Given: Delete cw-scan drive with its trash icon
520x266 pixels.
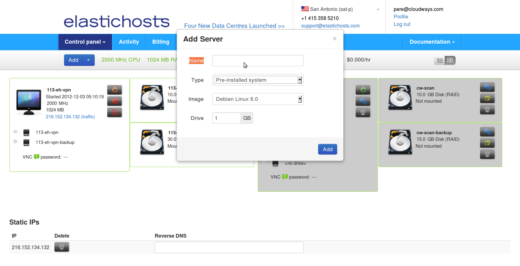Looking at the screenshot, I should pos(487,110).
